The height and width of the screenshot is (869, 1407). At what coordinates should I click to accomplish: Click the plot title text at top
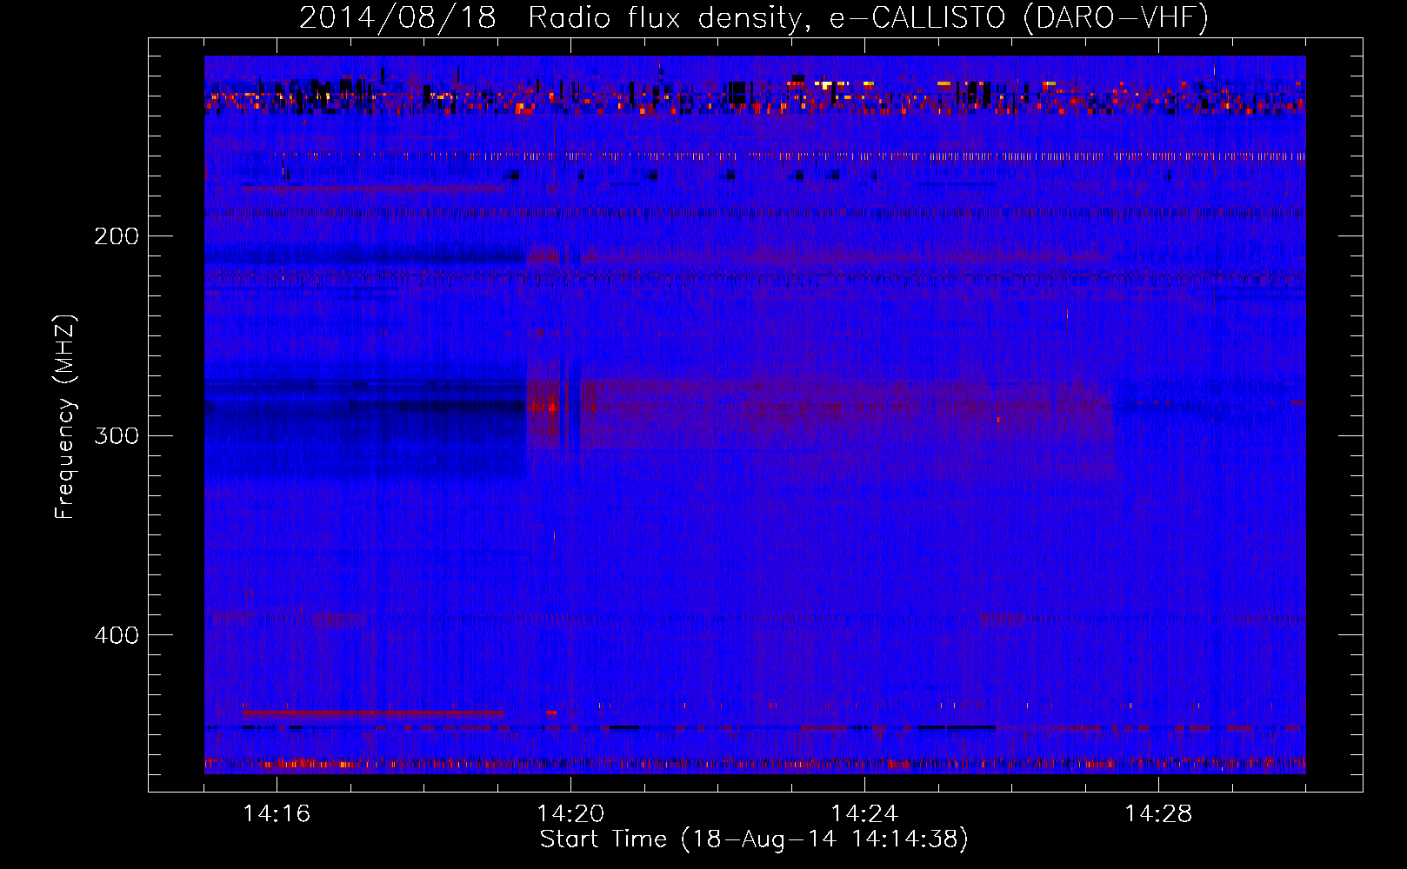754,17
